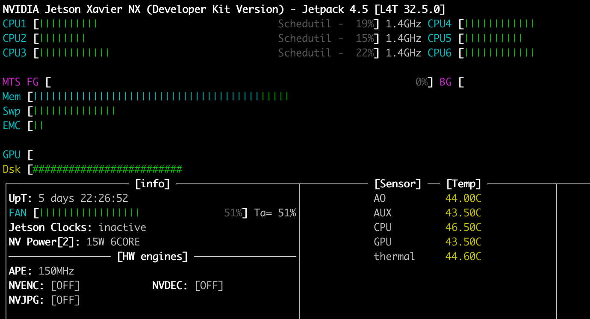Click the CPU4 usage bar
Viewport: 590px width, 319px height.
[499, 24]
